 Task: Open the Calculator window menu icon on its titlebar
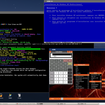[x=50, y=52]
